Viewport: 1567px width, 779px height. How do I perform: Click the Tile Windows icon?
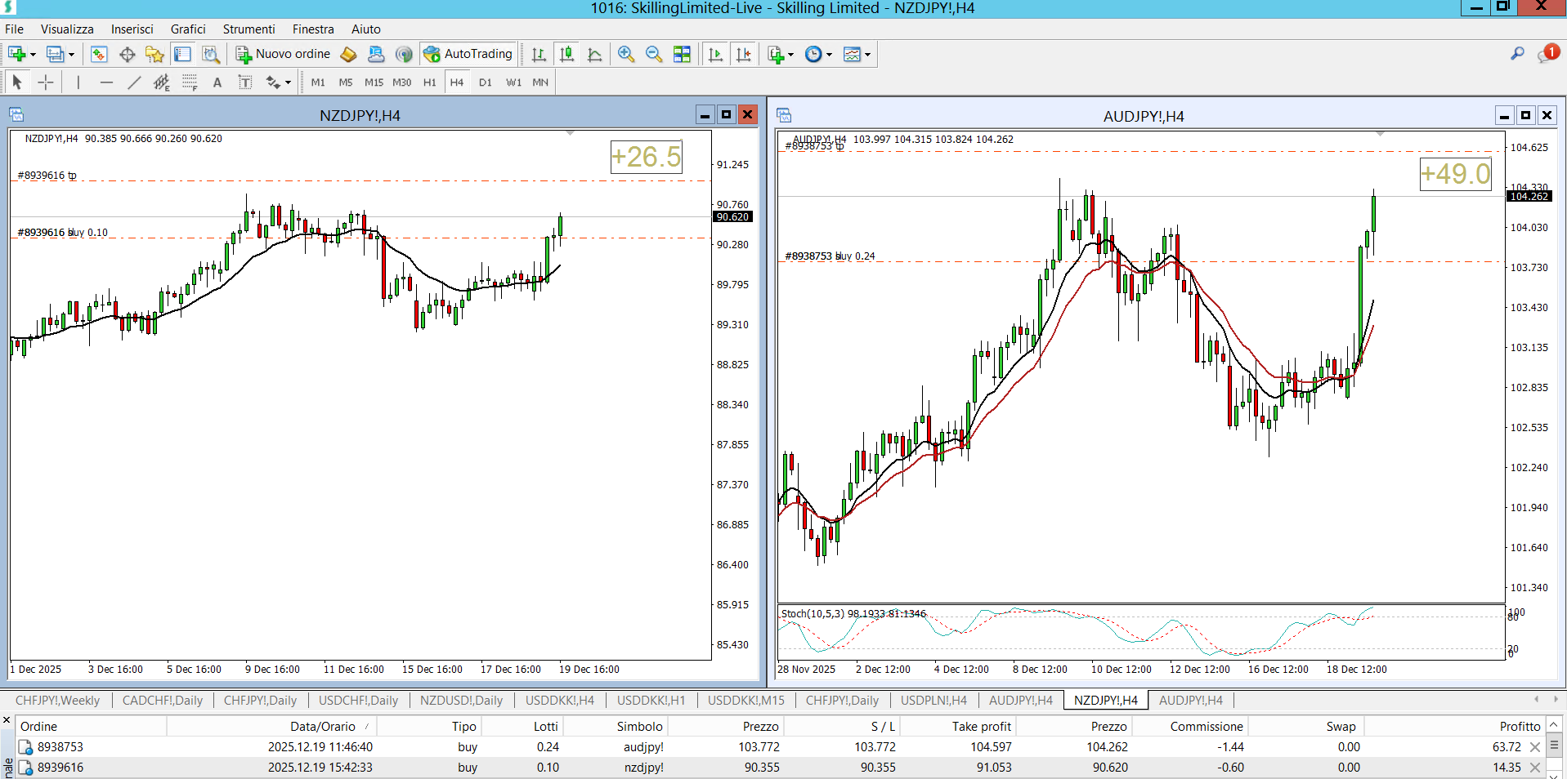(682, 54)
